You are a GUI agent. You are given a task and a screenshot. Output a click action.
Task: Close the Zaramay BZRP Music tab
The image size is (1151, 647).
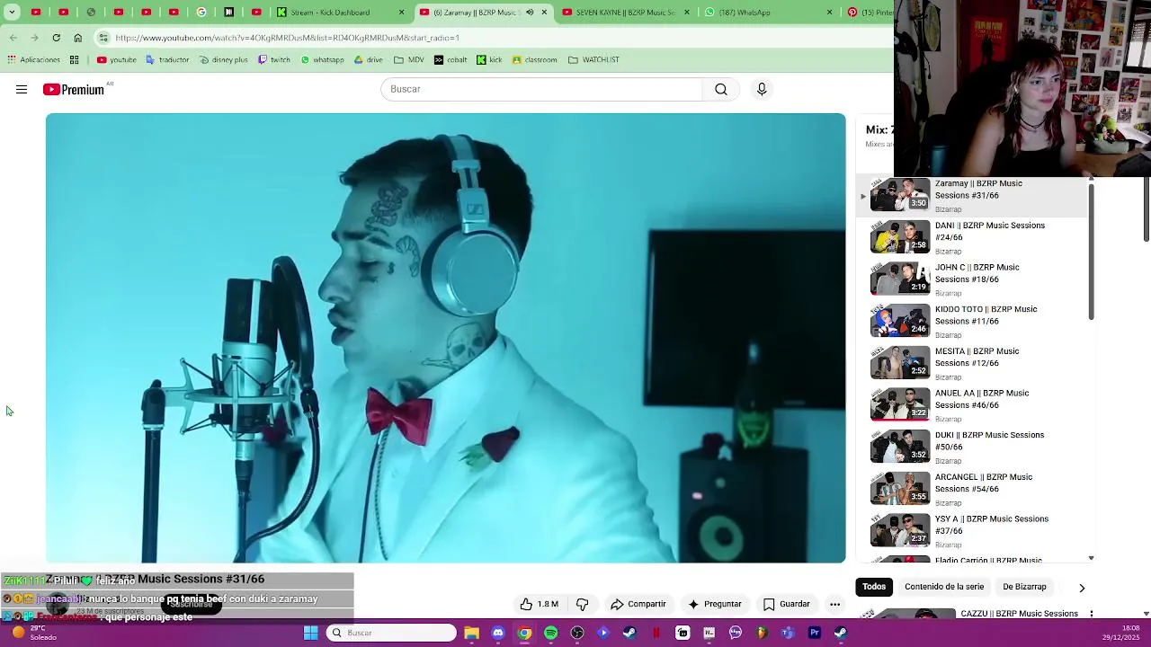(x=544, y=13)
